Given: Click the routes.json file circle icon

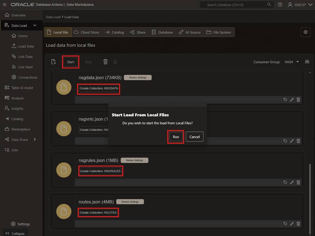Looking at the screenshot, I should pyautogui.click(x=64, y=211).
